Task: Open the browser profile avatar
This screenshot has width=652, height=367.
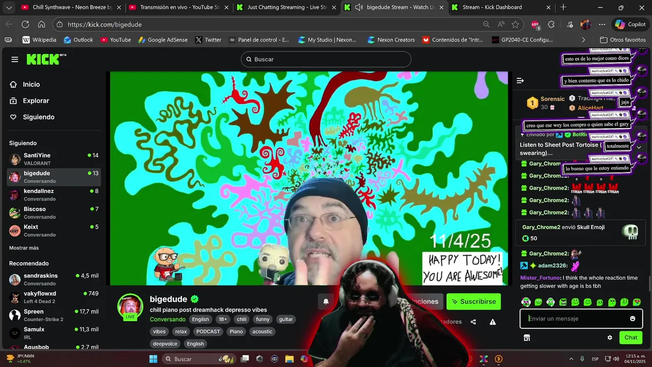Action: click(586, 24)
